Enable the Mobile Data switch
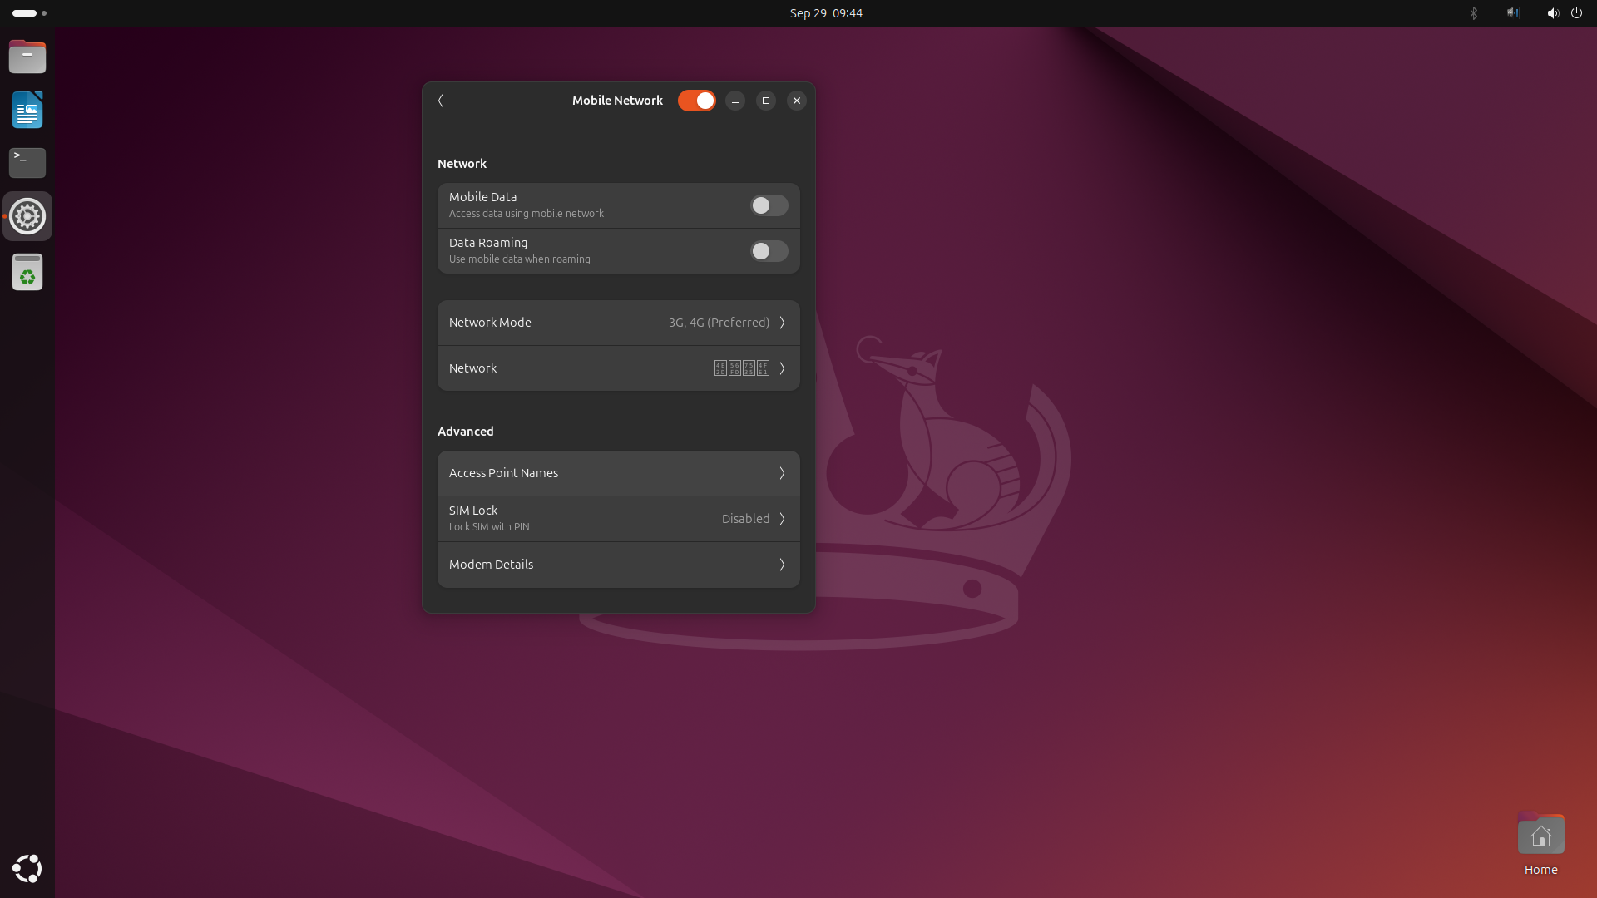 tap(769, 205)
